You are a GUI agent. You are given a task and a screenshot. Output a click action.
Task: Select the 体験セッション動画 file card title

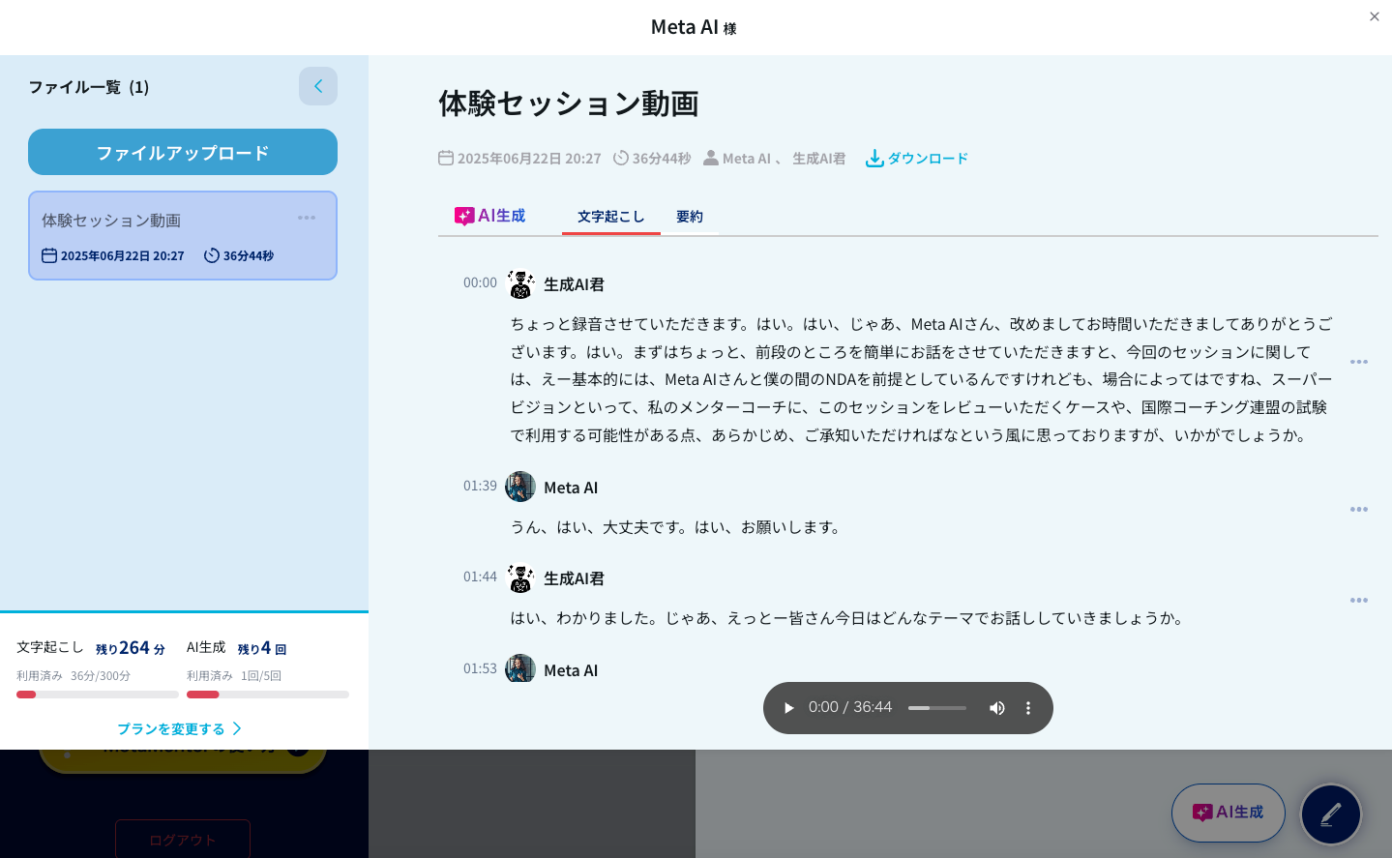(111, 221)
